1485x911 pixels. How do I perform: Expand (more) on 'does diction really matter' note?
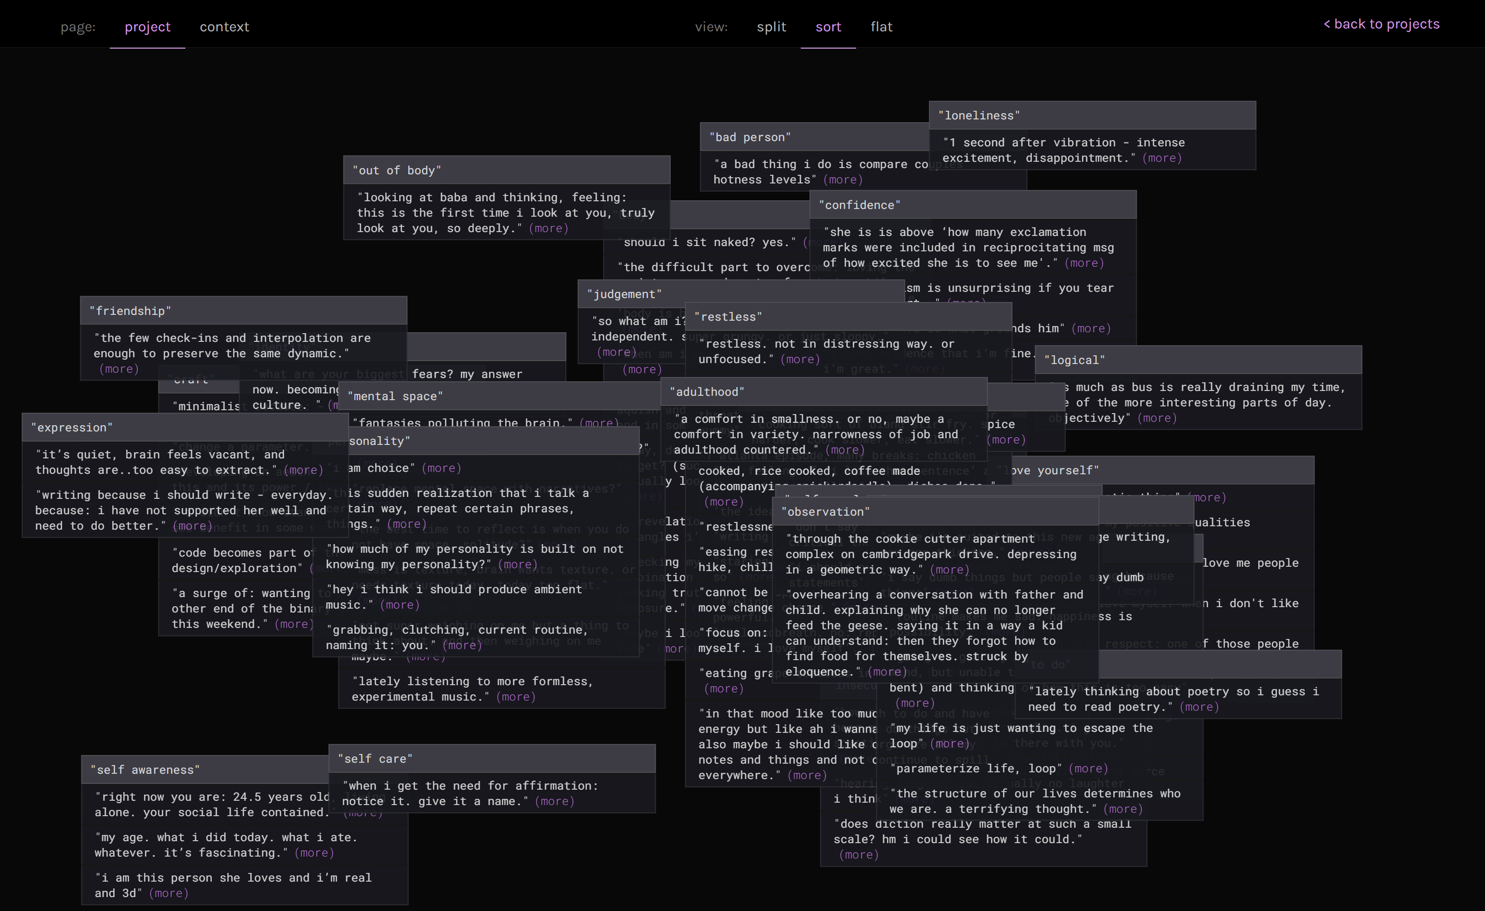[x=859, y=854]
